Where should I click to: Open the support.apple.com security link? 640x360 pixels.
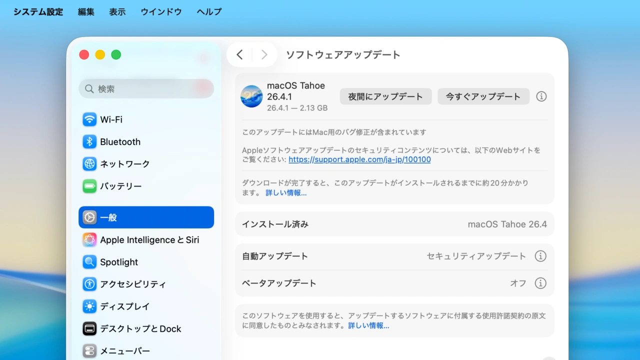(x=359, y=159)
